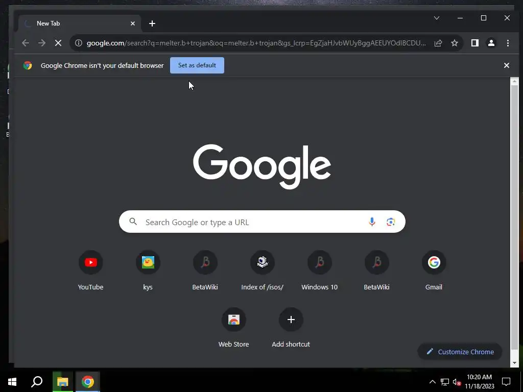Open the notification center
The height and width of the screenshot is (392, 523).
click(x=506, y=382)
